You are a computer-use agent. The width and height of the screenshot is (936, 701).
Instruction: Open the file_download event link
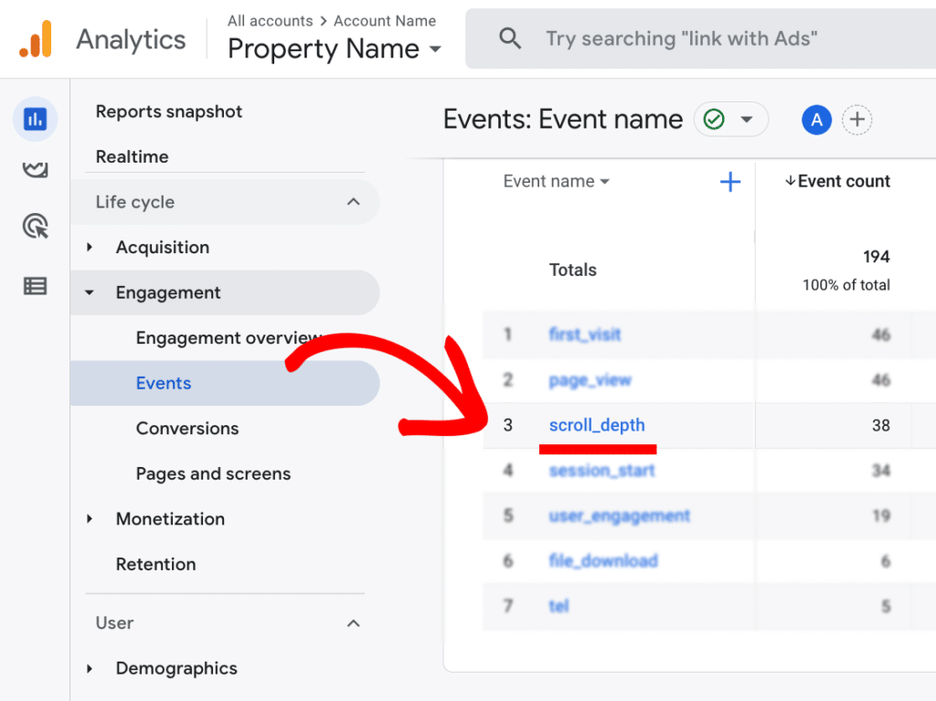[x=602, y=560]
